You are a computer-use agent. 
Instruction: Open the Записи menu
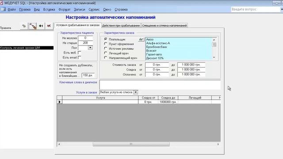[80, 9]
